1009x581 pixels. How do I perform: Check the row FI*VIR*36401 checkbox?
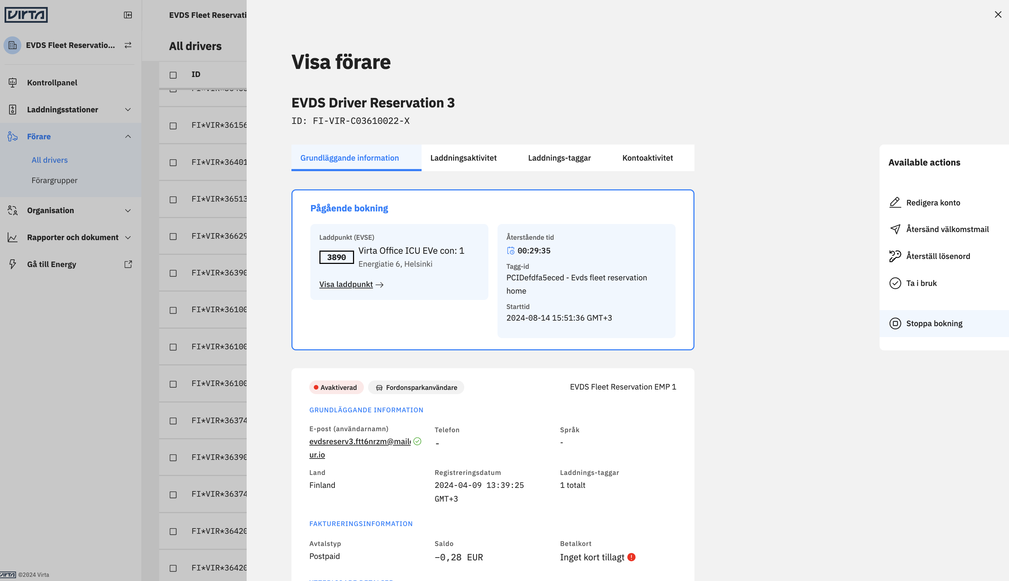point(173,163)
